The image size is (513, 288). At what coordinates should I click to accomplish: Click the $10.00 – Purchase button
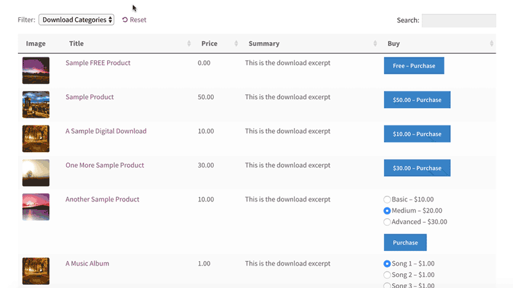[417, 134]
